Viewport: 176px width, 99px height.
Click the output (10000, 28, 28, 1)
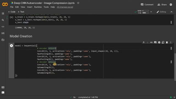tap(25, 28)
